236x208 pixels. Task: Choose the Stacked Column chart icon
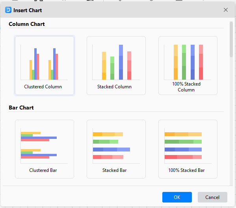(x=116, y=66)
